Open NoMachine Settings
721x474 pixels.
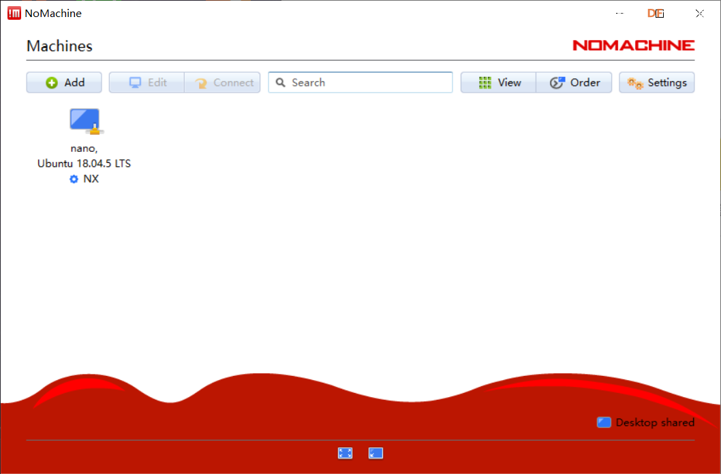(x=657, y=82)
